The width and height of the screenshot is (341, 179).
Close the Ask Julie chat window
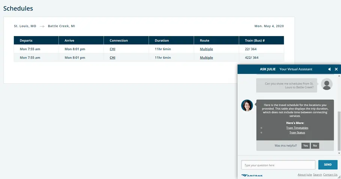[336, 69]
